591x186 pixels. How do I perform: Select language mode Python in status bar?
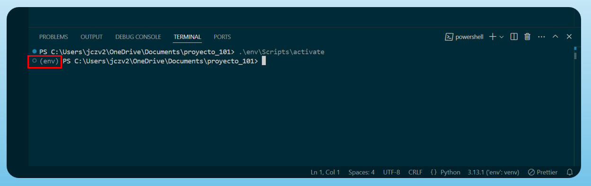[x=445, y=172]
